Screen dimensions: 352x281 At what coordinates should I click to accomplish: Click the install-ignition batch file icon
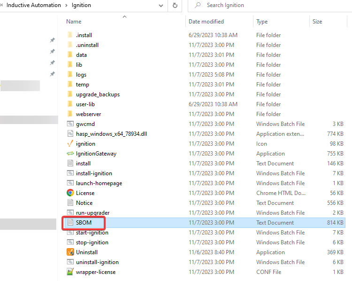[70, 173]
